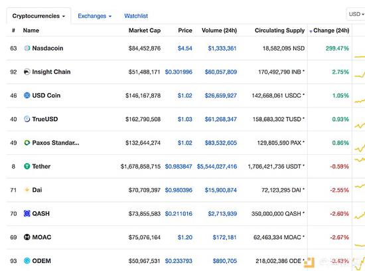Screen dimensions: 365x271
Task: Click Dai price $0.980396
Action: tap(179, 190)
